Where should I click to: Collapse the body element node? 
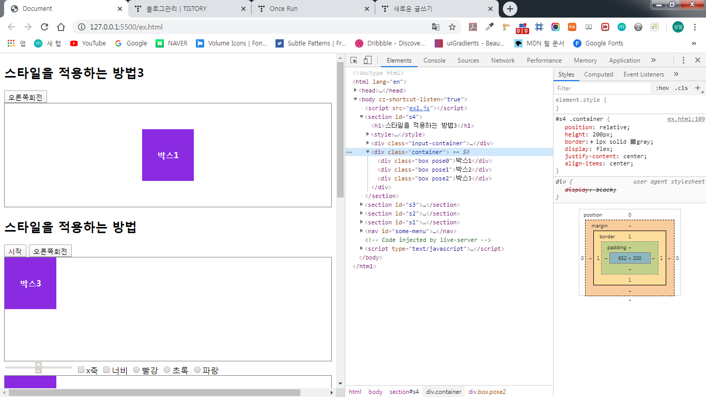click(x=355, y=99)
